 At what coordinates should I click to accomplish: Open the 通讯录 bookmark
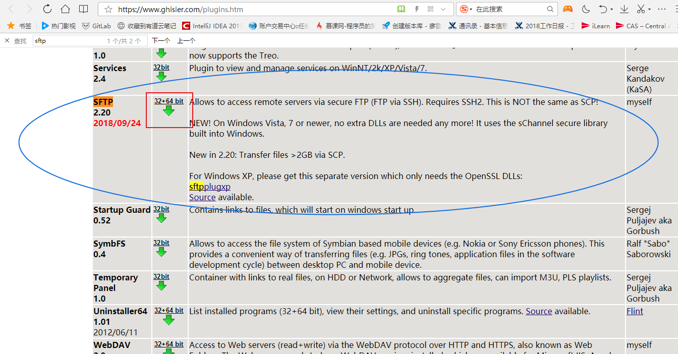tap(477, 26)
